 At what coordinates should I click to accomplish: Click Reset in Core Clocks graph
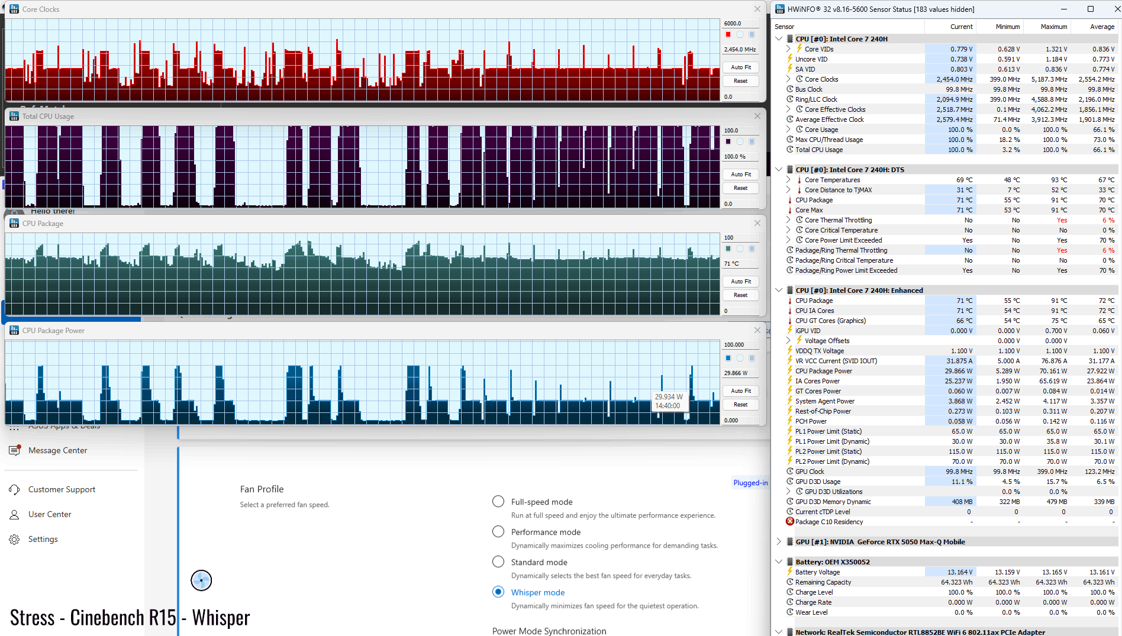pos(740,81)
